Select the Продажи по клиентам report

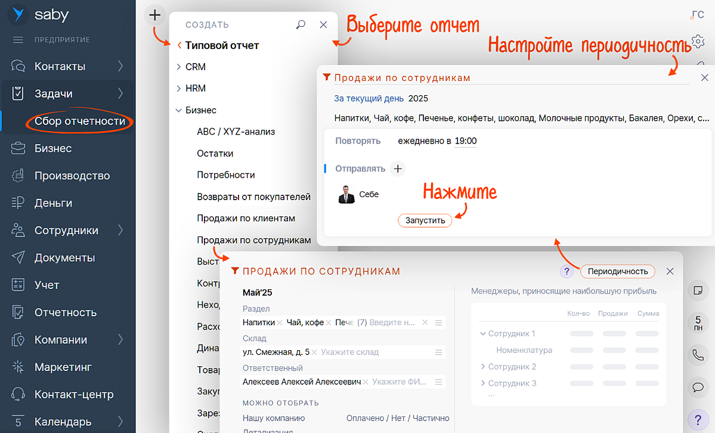tap(246, 219)
